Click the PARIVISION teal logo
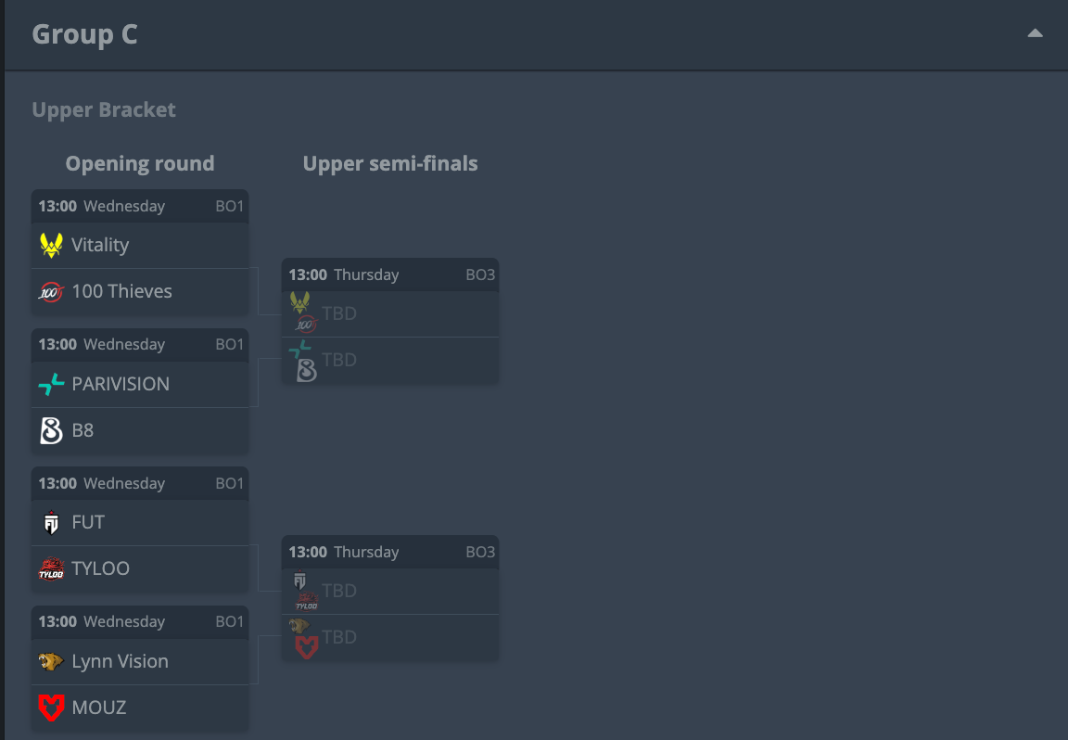Screen dimensions: 1068x740 [51, 384]
